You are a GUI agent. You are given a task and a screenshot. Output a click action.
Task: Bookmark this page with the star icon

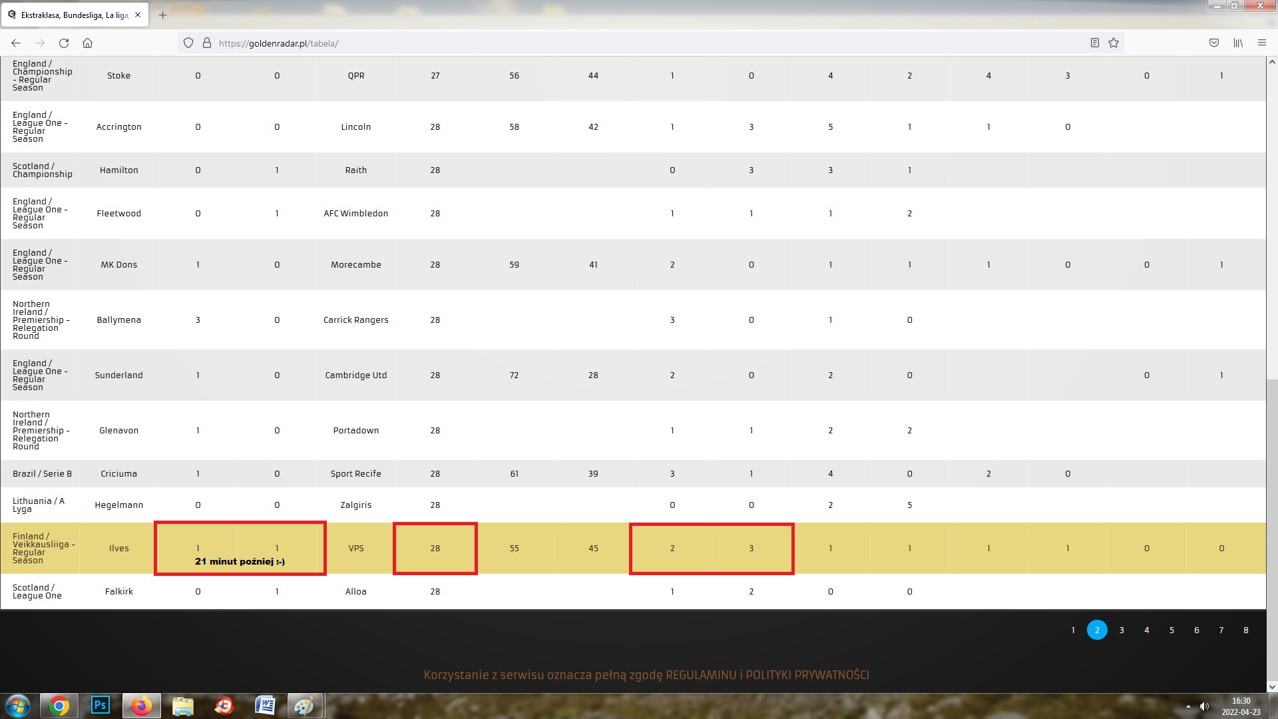1114,43
